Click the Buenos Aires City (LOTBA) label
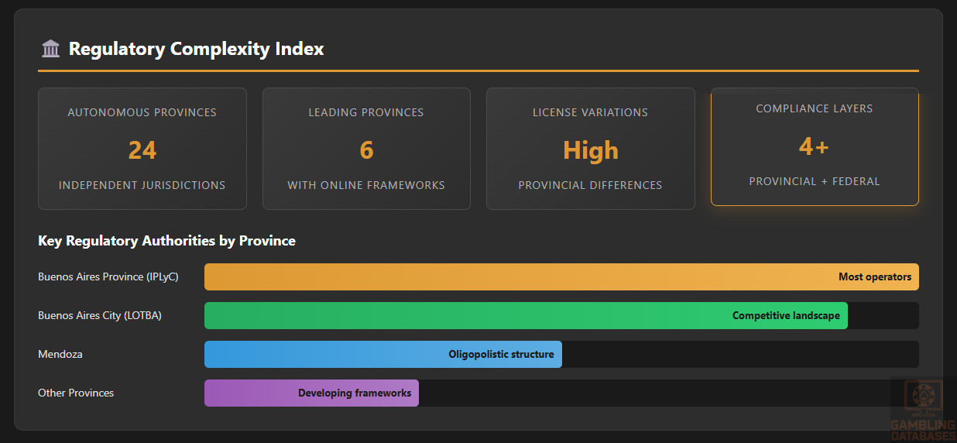 click(100, 315)
